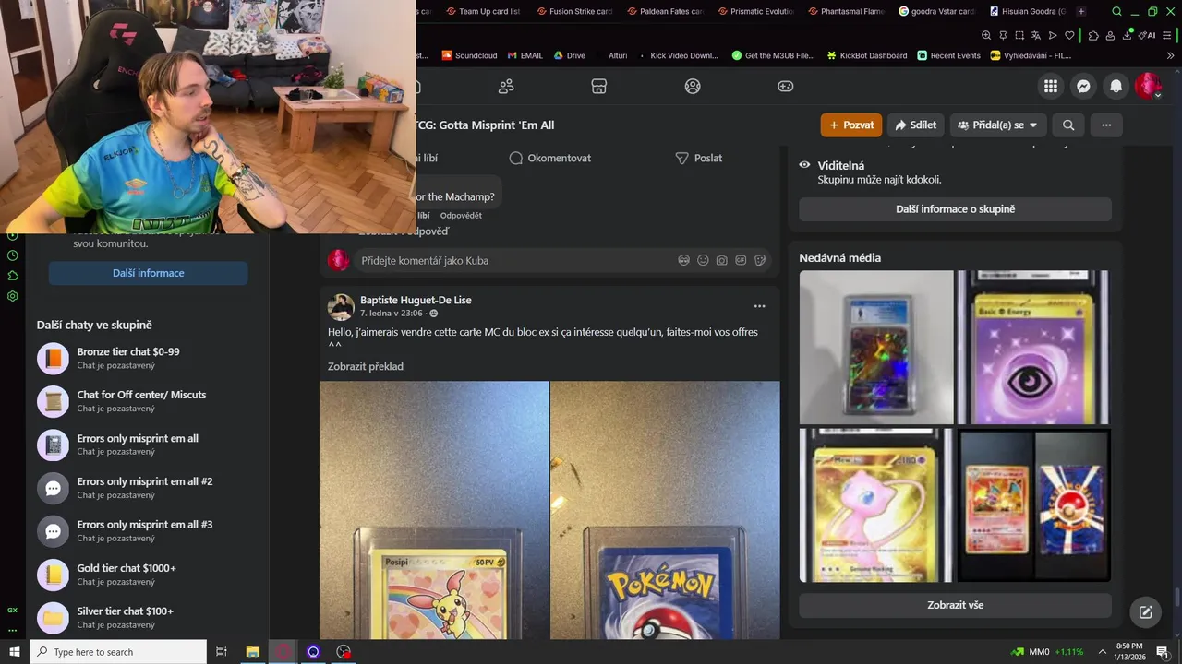The height and width of the screenshot is (664, 1182).
Task: Open the gold Mew card media thumbnail
Action: [876, 505]
